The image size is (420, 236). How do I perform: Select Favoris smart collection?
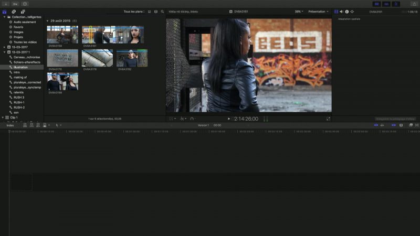18,27
